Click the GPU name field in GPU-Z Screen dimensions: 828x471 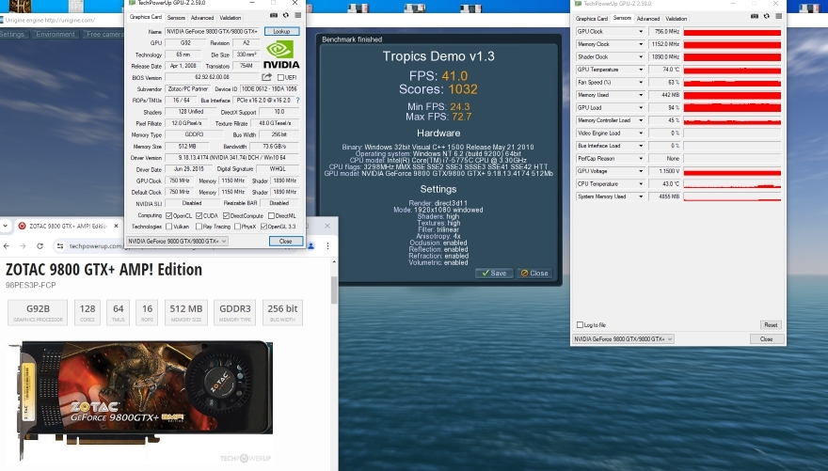click(x=213, y=32)
